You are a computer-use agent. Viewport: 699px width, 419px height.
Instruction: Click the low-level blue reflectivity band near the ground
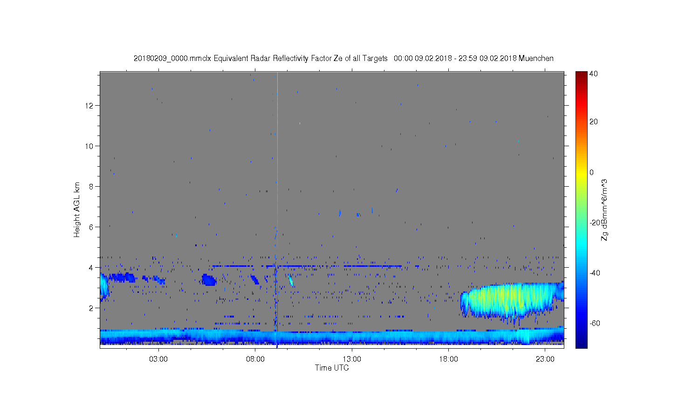point(332,337)
